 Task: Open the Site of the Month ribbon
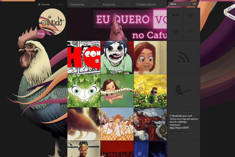click(x=229, y=12)
